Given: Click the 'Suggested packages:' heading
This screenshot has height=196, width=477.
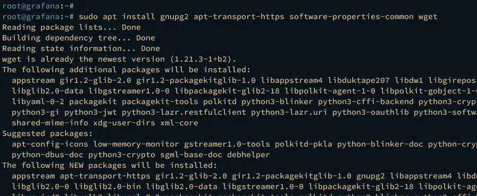Looking at the screenshot, I should click(47, 134).
